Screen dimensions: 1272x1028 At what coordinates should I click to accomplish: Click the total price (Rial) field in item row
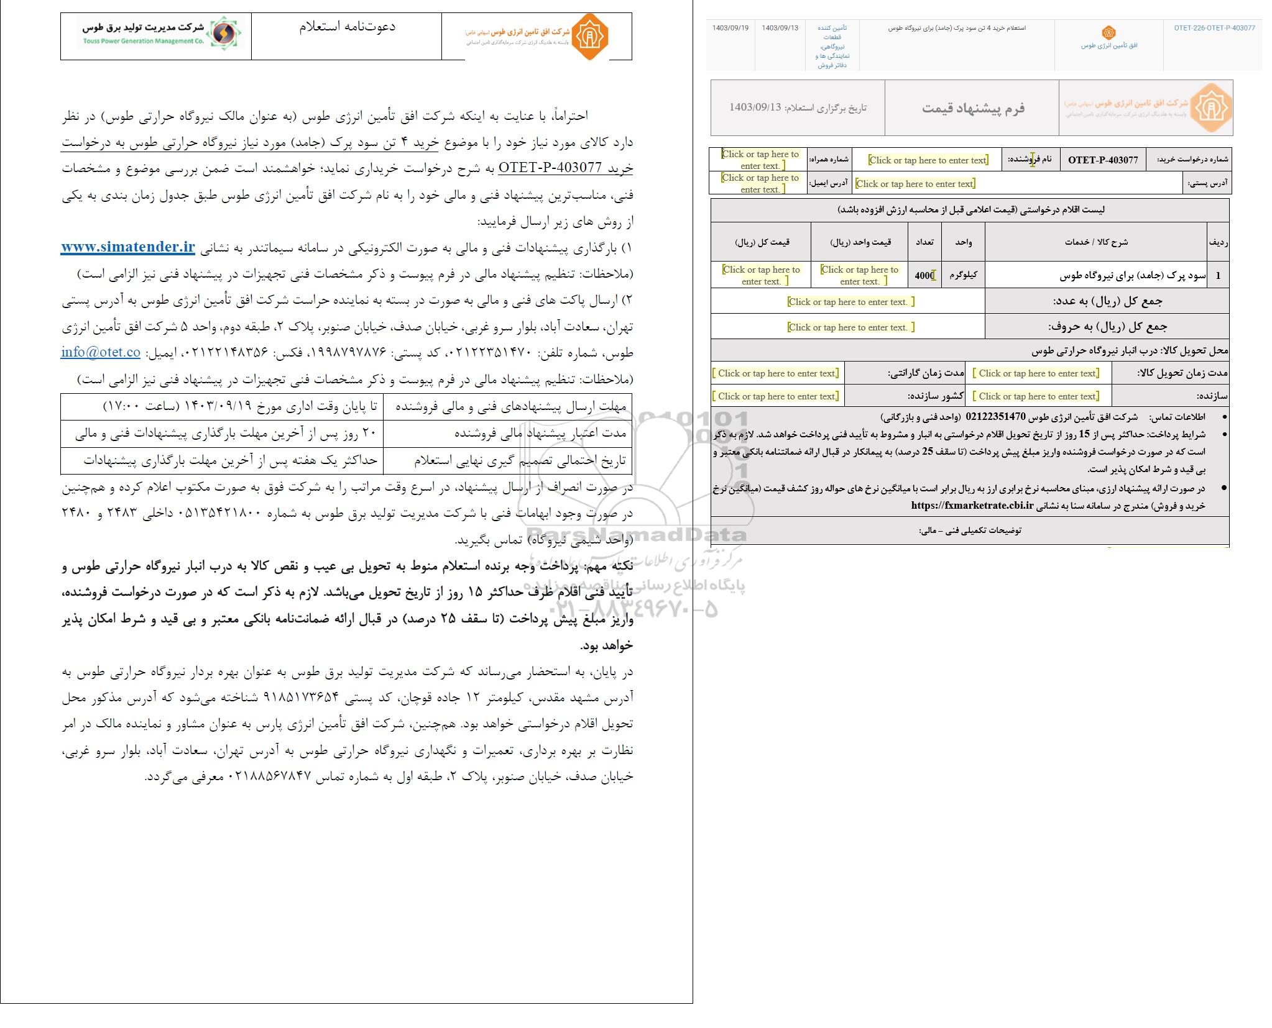coord(761,275)
